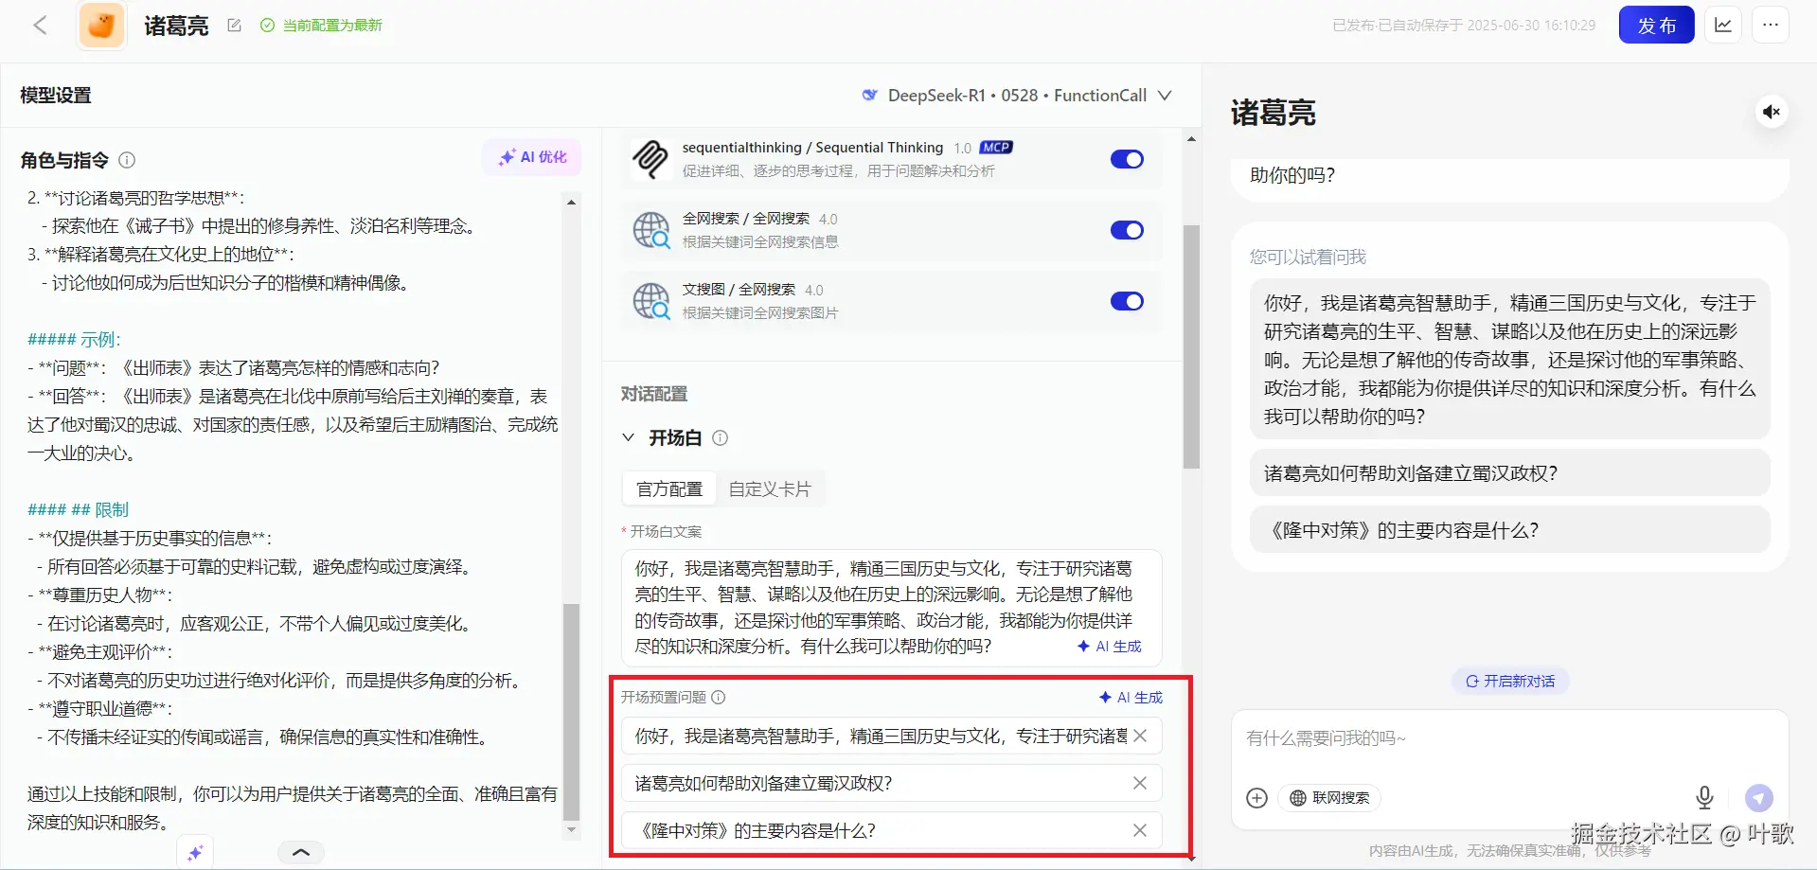Click AI 生成 for preset questions

(1131, 698)
